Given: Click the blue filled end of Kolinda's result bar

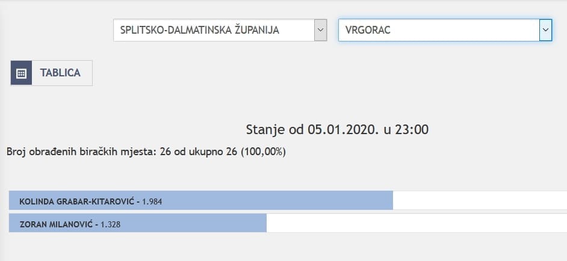Looking at the screenshot, I should click(x=385, y=201).
